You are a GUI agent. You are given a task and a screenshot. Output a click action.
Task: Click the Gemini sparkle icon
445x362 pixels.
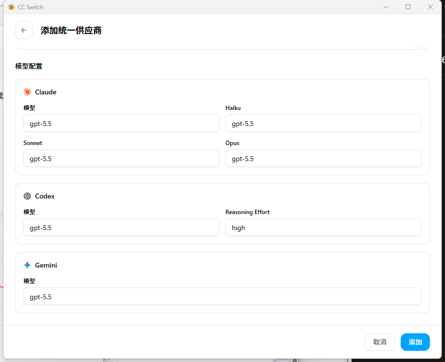[x=27, y=265]
